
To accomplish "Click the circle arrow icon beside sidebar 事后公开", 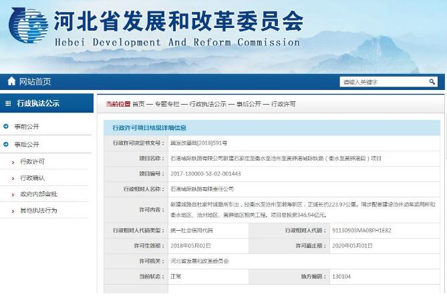I will point(6,144).
